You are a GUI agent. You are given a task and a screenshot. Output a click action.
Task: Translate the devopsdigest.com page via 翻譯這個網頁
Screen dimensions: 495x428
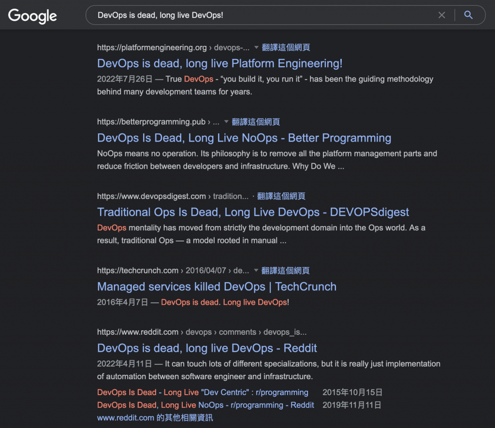(281, 196)
